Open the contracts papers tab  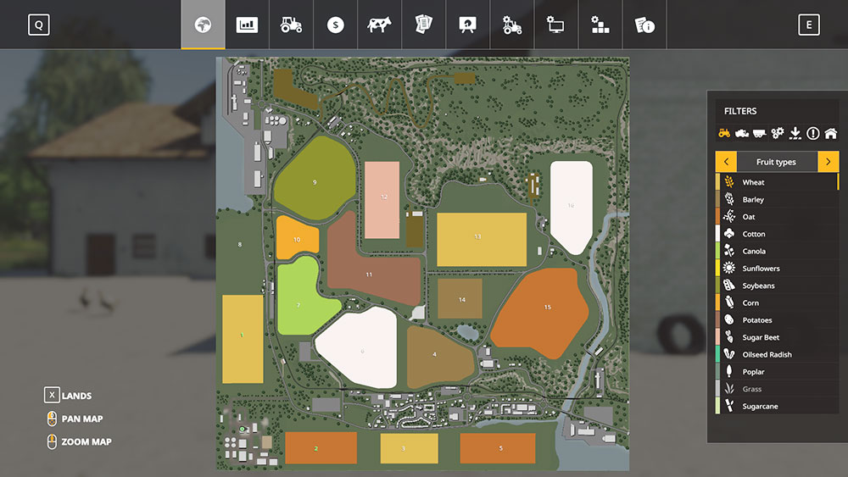coord(423,25)
